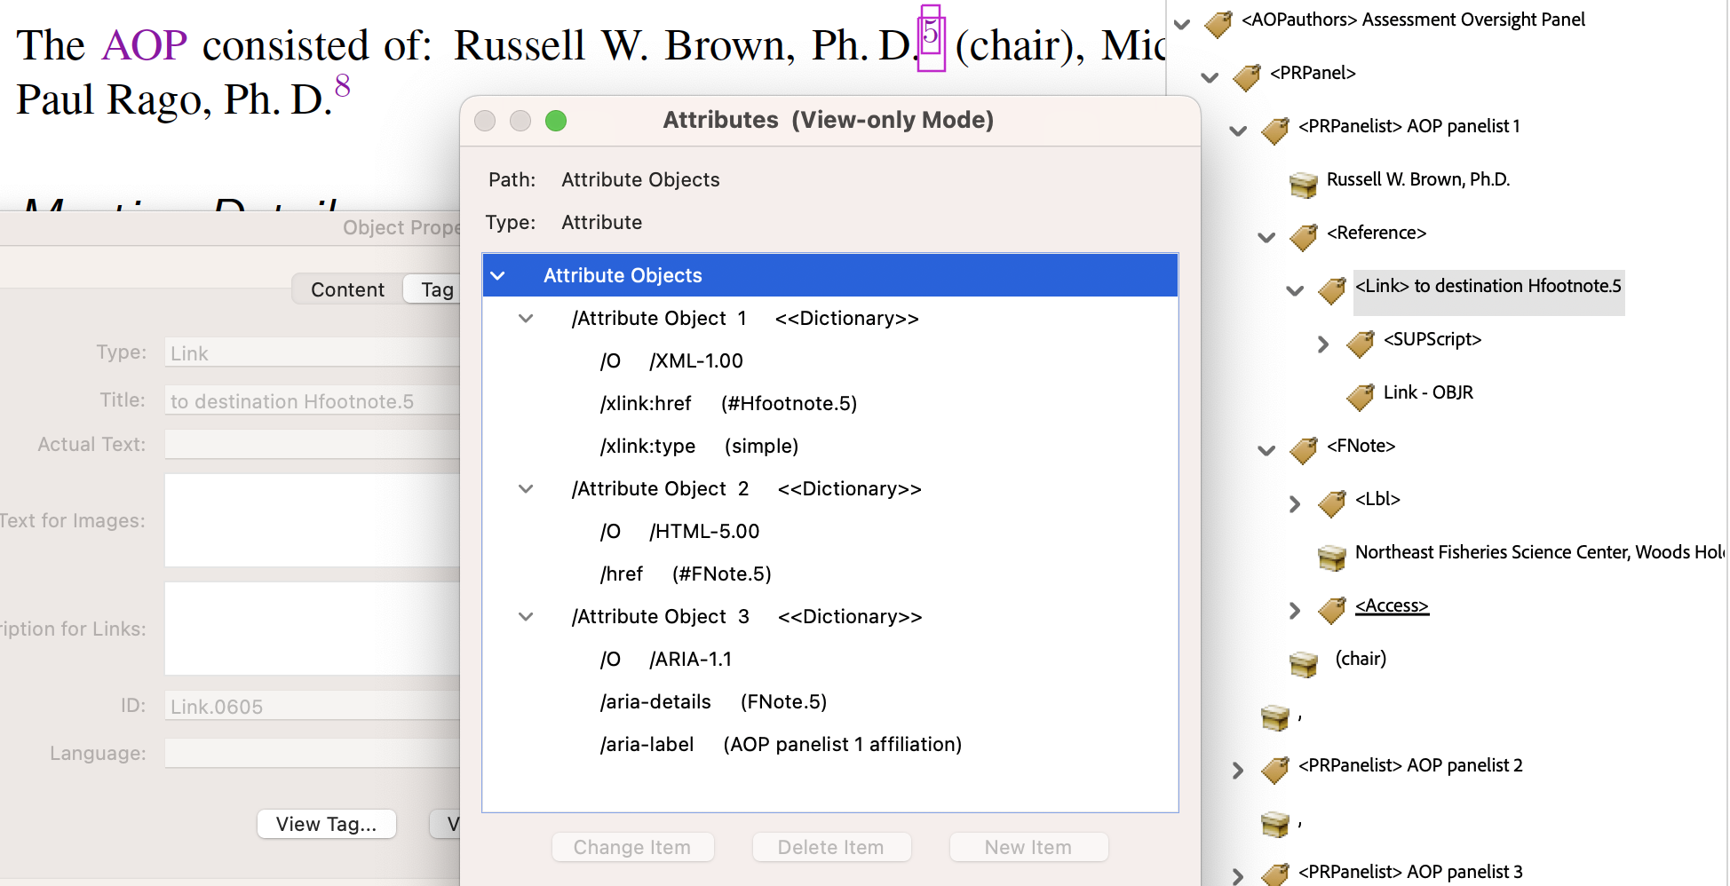The height and width of the screenshot is (886, 1730).
Task: Select the /aria-label attribute row
Action: point(780,745)
